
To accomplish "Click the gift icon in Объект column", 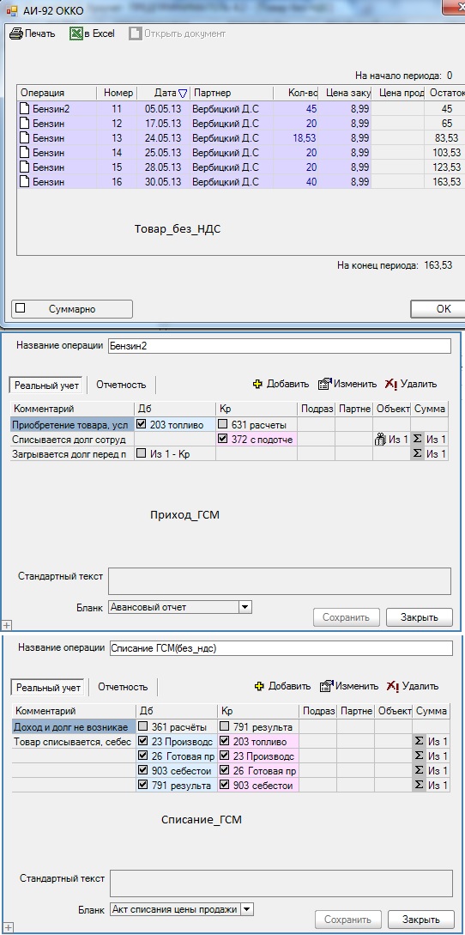I will point(380,440).
